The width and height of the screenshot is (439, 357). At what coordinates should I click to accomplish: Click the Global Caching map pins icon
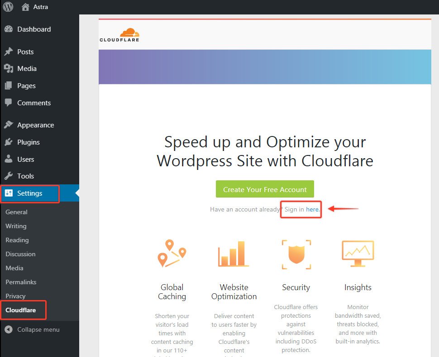pos(172,253)
